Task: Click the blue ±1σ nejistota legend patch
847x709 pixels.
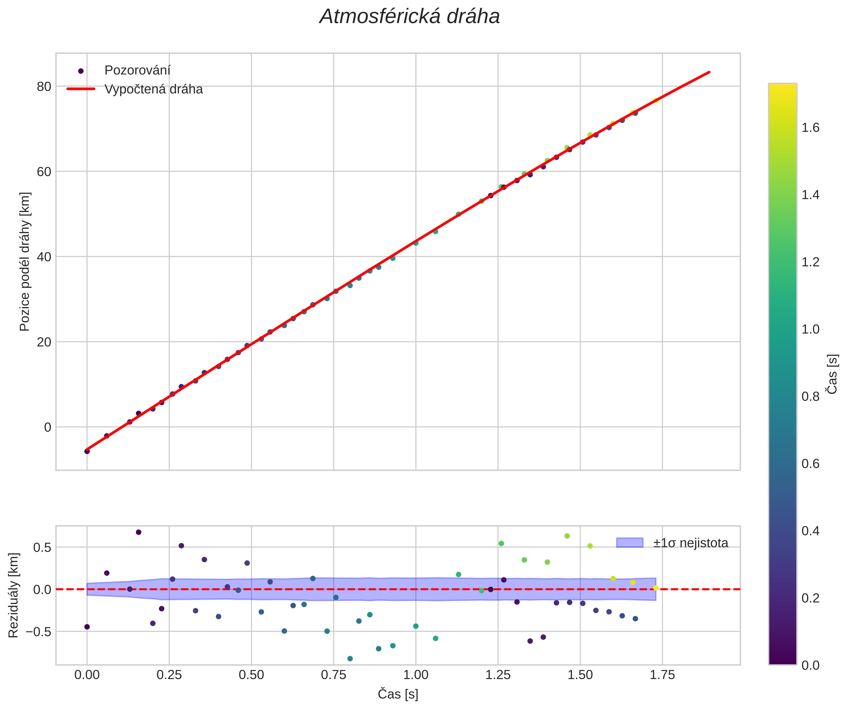Action: click(x=630, y=543)
